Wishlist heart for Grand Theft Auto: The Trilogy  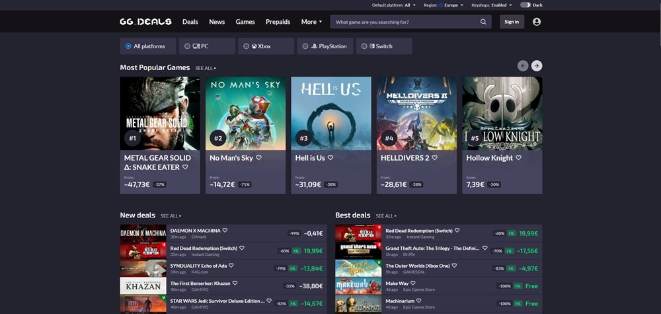[485, 249]
